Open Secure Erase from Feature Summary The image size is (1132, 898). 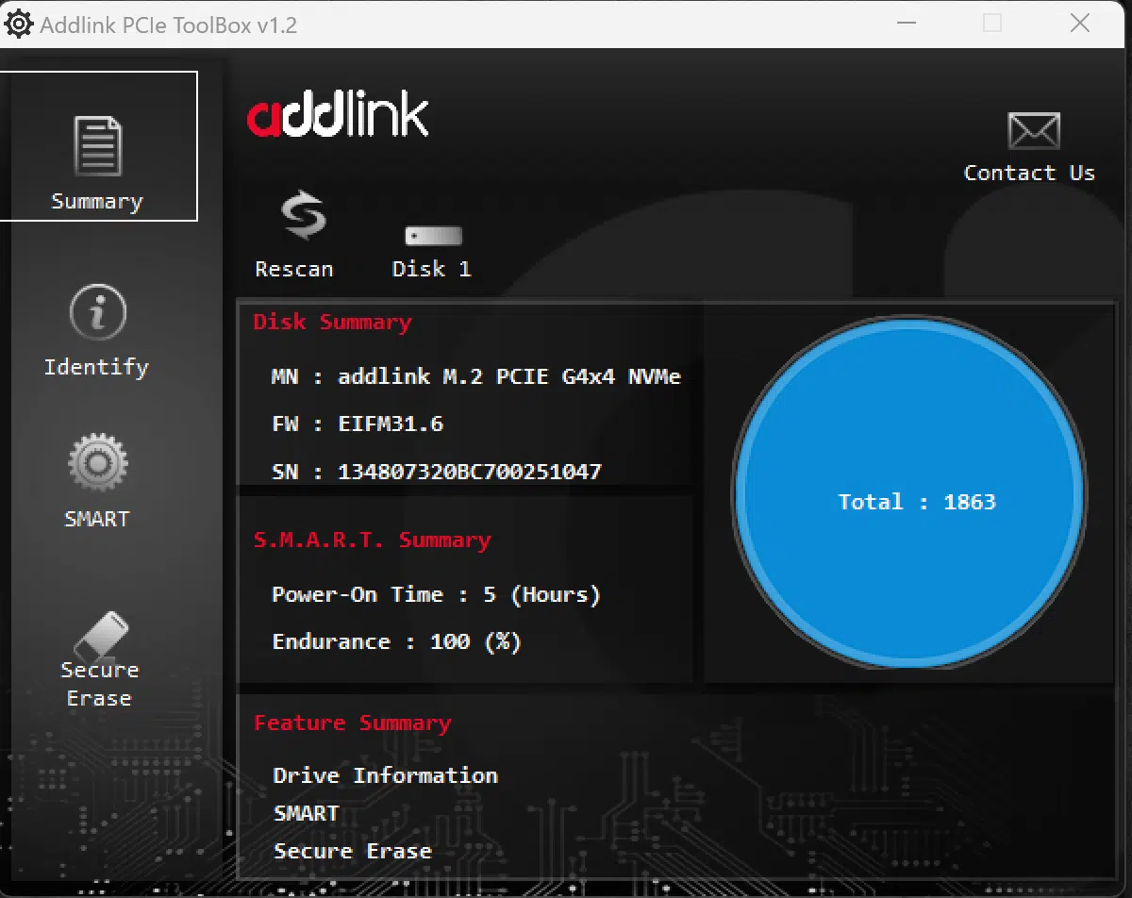[x=352, y=850]
